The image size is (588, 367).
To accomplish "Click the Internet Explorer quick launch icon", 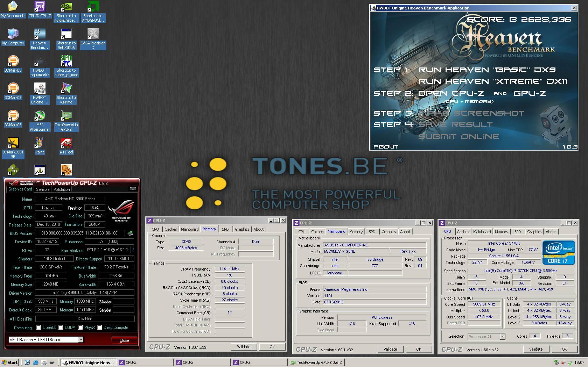I will (x=36, y=362).
